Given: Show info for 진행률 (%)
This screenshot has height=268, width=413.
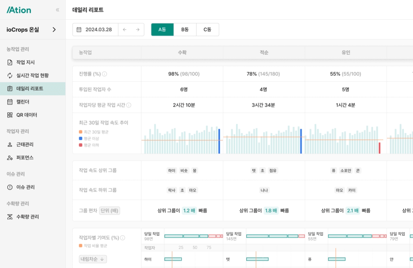Looking at the screenshot, I should click(x=104, y=74).
